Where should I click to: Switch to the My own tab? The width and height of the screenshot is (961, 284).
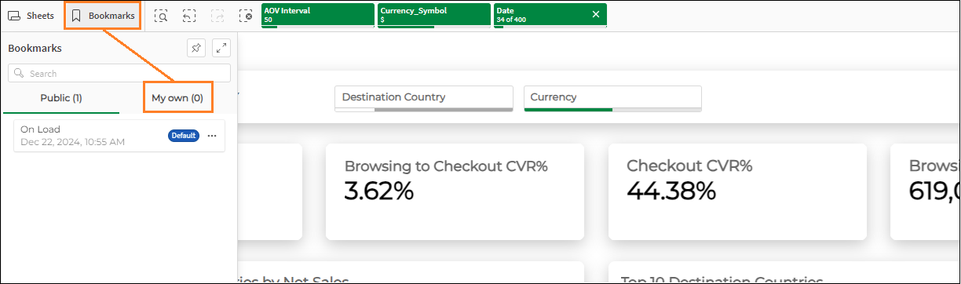pyautogui.click(x=177, y=98)
